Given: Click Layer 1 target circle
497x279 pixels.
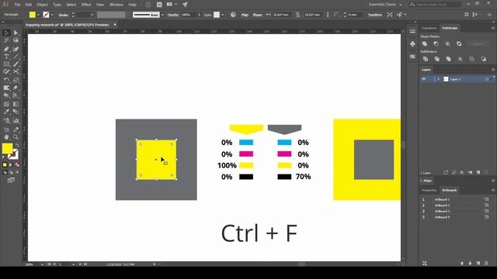Looking at the screenshot, I should pyautogui.click(x=487, y=79).
